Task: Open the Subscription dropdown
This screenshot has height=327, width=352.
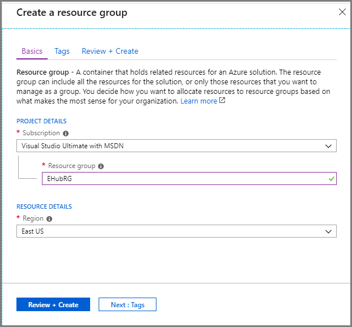Action: pyautogui.click(x=176, y=146)
